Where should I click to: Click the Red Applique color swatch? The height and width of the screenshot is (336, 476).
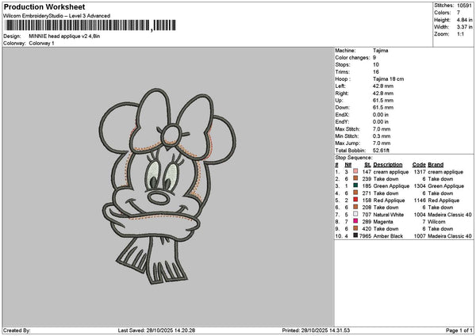(355, 200)
